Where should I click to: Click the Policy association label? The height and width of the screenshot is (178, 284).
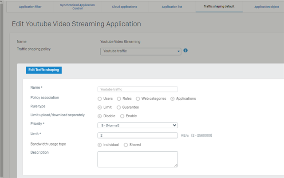tap(45, 98)
